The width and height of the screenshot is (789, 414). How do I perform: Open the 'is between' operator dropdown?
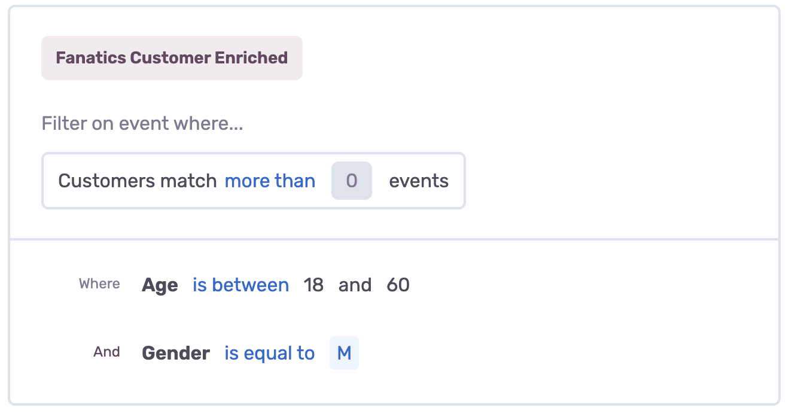point(240,285)
